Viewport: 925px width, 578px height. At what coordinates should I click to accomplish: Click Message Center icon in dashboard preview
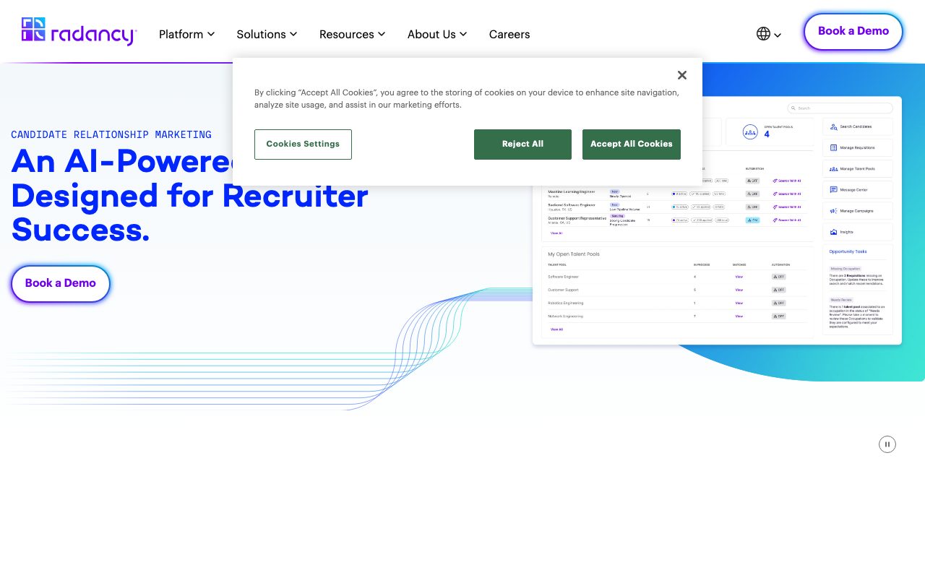pos(833,189)
